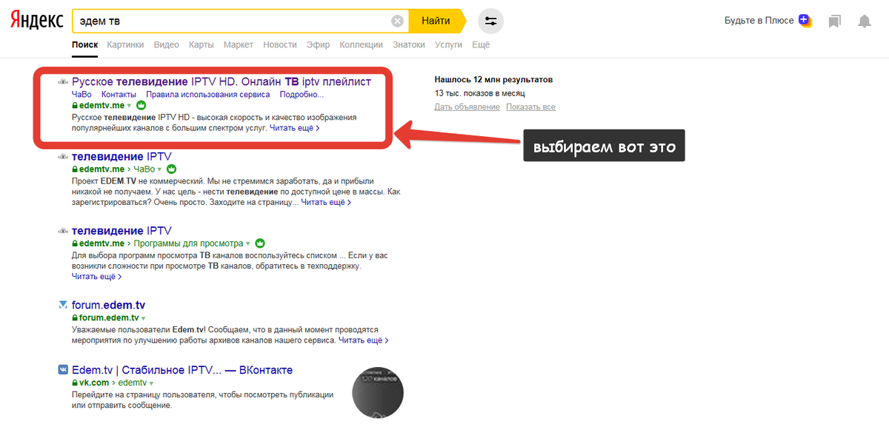Click the vk.com green URL
The image size is (889, 424).
(x=94, y=383)
